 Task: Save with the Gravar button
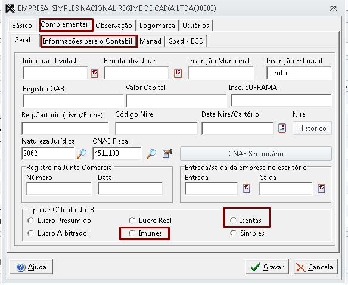pyautogui.click(x=267, y=267)
